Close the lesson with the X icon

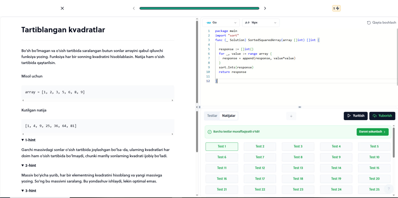(62, 8)
